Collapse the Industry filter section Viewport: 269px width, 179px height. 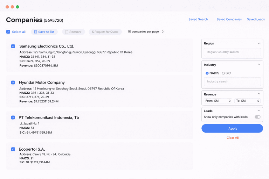coord(259,65)
